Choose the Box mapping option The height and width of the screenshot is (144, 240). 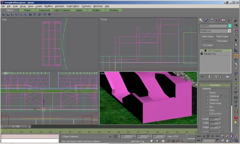pyautogui.click(x=207, y=107)
